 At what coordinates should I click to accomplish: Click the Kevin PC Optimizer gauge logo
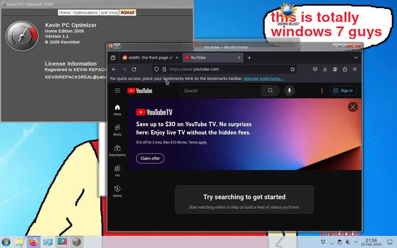pyautogui.click(x=22, y=36)
